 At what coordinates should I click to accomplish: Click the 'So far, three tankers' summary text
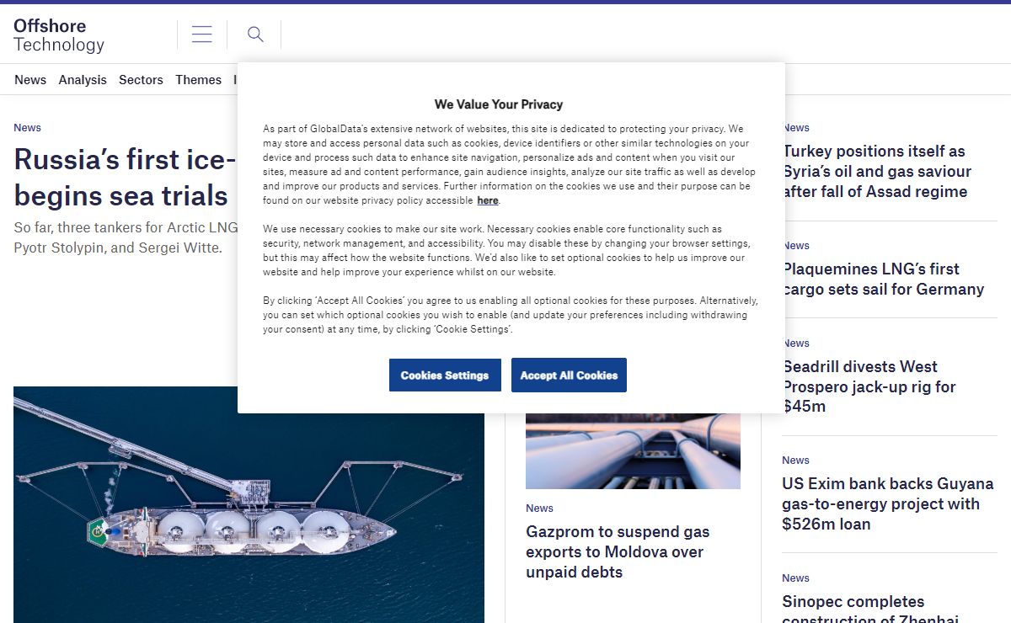126,237
